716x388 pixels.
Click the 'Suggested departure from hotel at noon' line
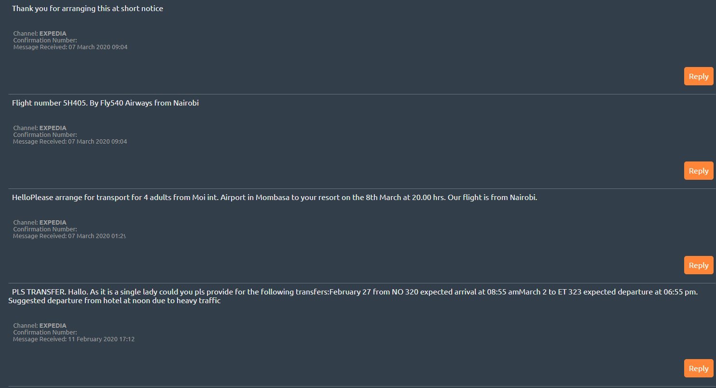tap(114, 301)
